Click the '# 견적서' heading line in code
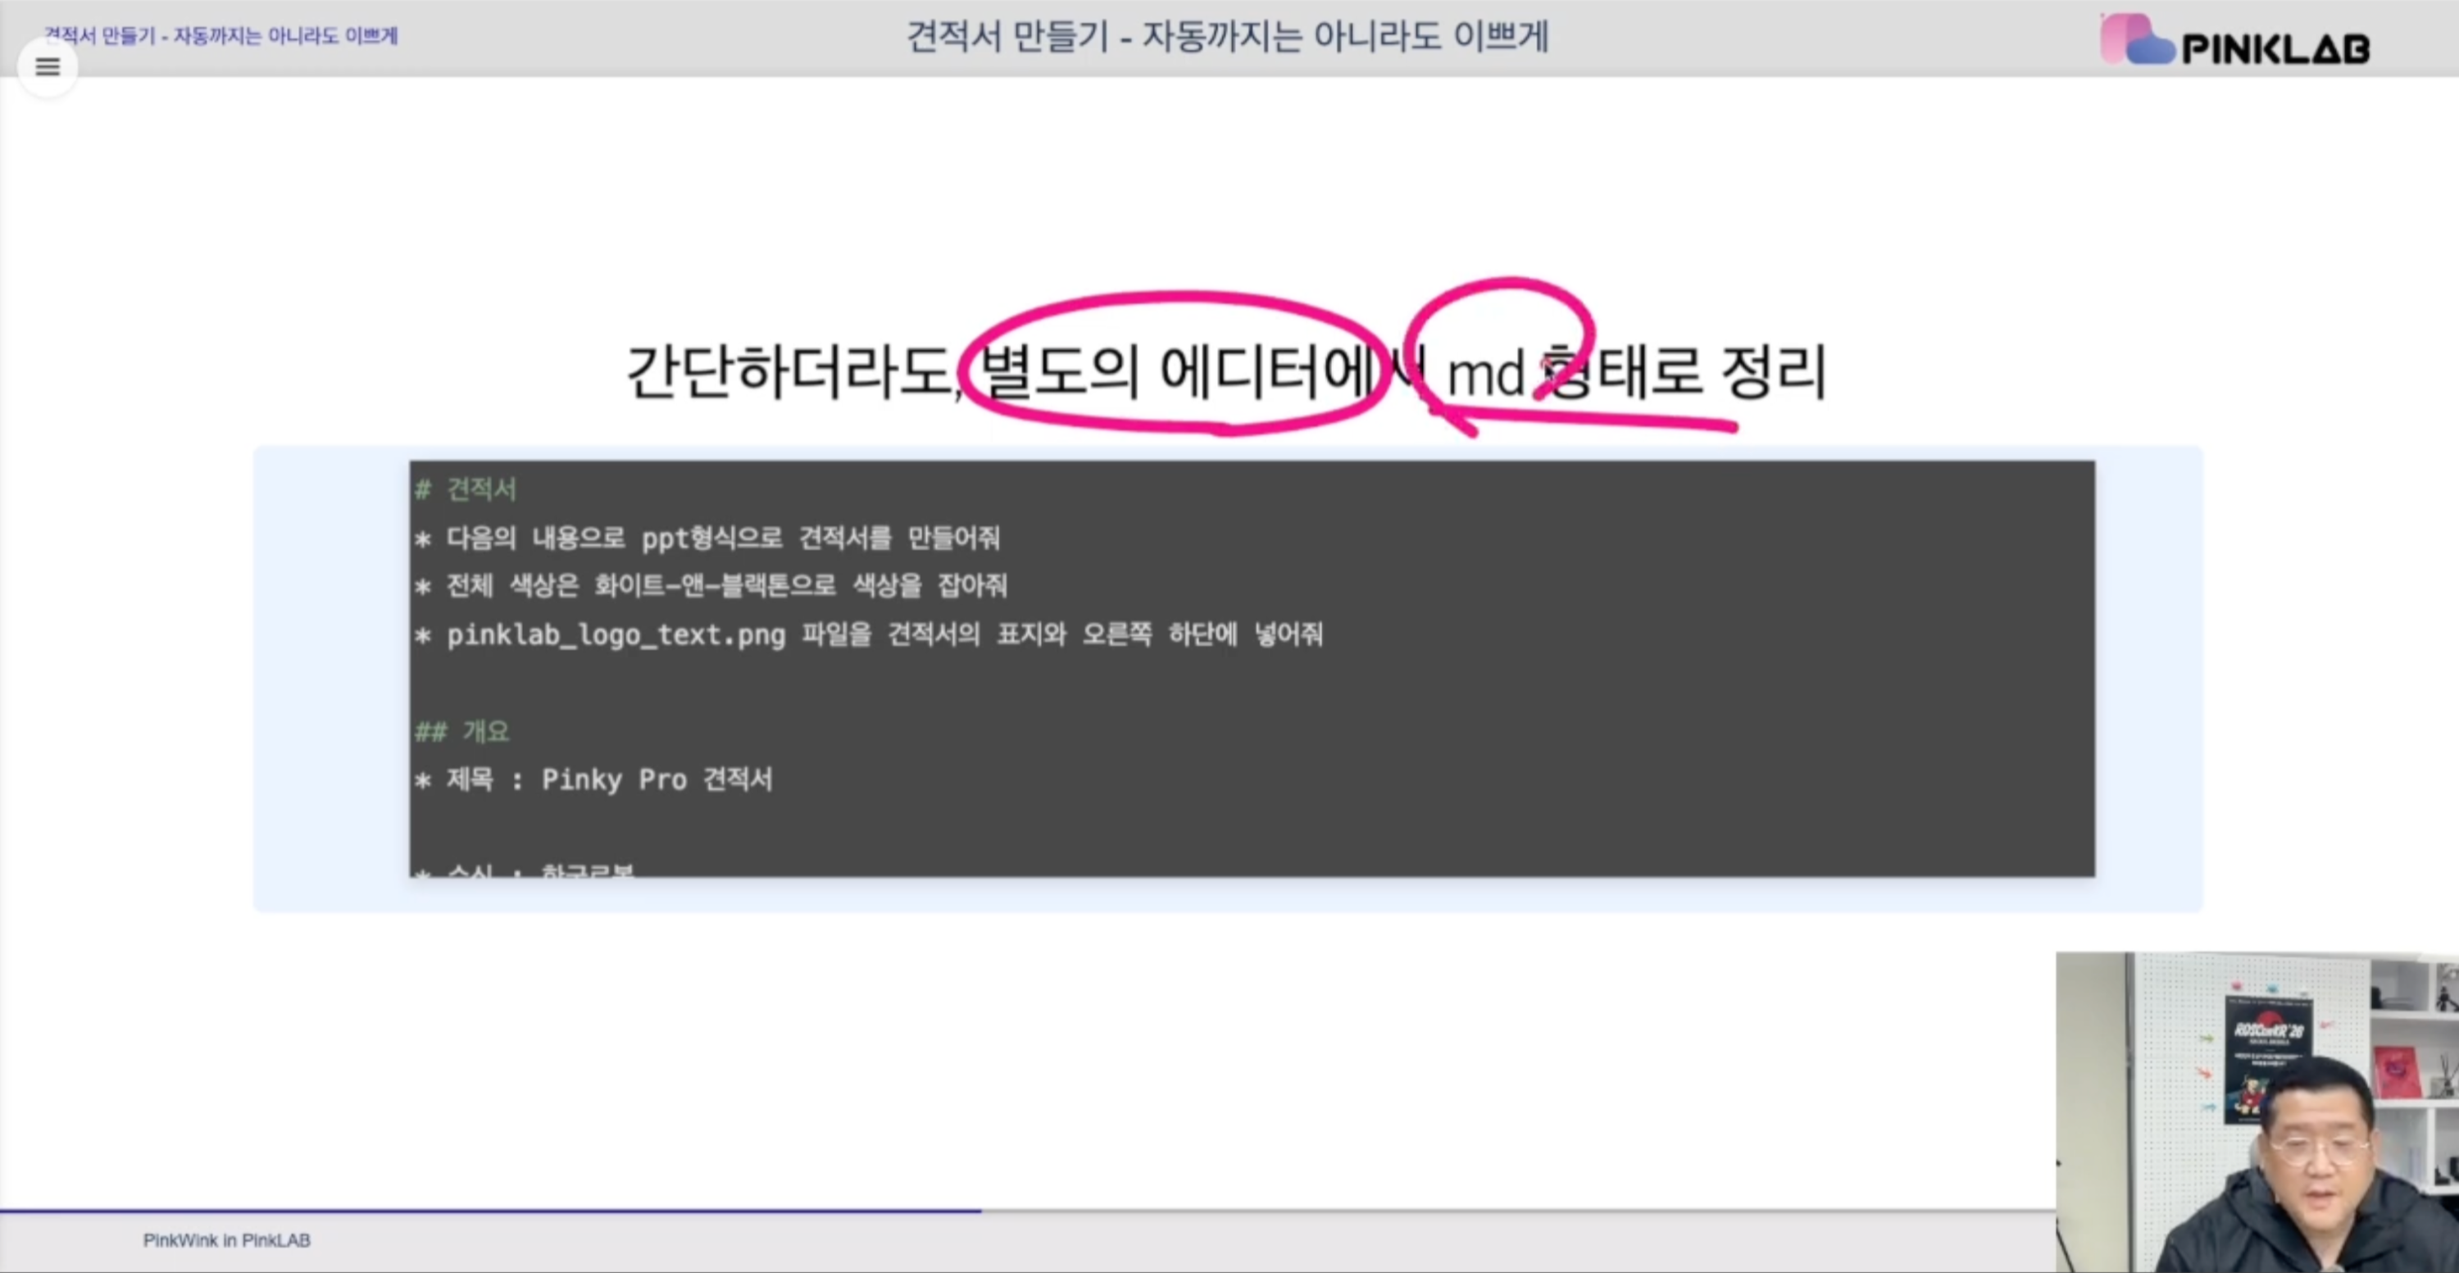 pyautogui.click(x=466, y=489)
